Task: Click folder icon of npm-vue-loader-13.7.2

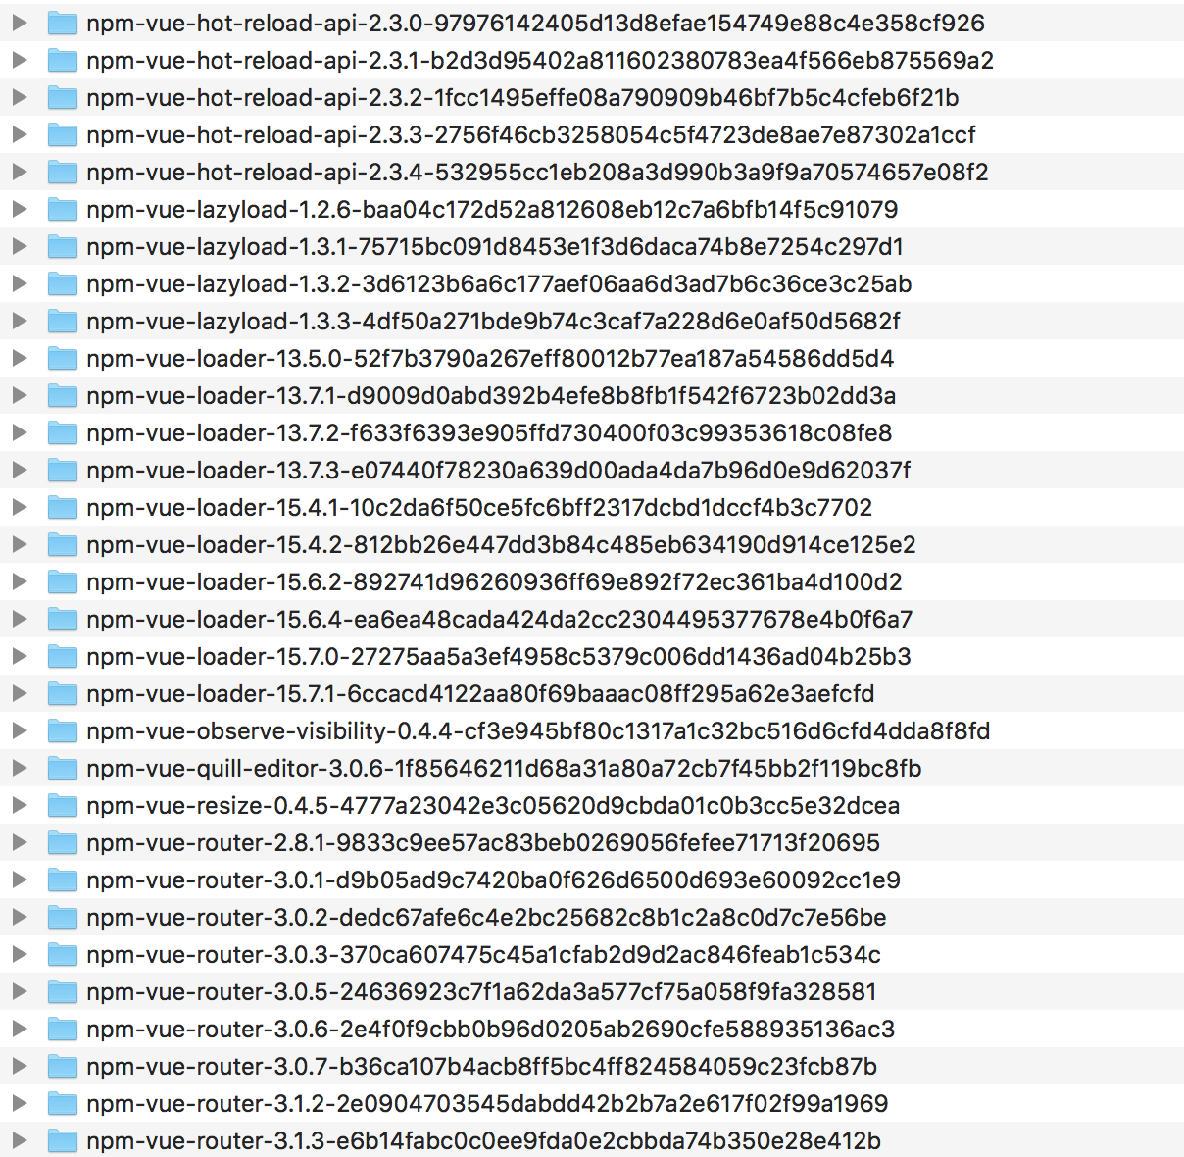Action: 63,432
